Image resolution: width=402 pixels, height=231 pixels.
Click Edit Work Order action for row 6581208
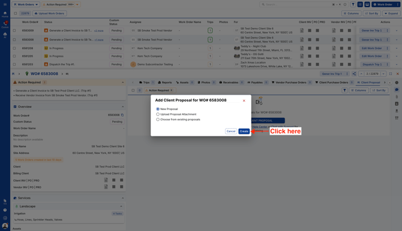pos(371,48)
